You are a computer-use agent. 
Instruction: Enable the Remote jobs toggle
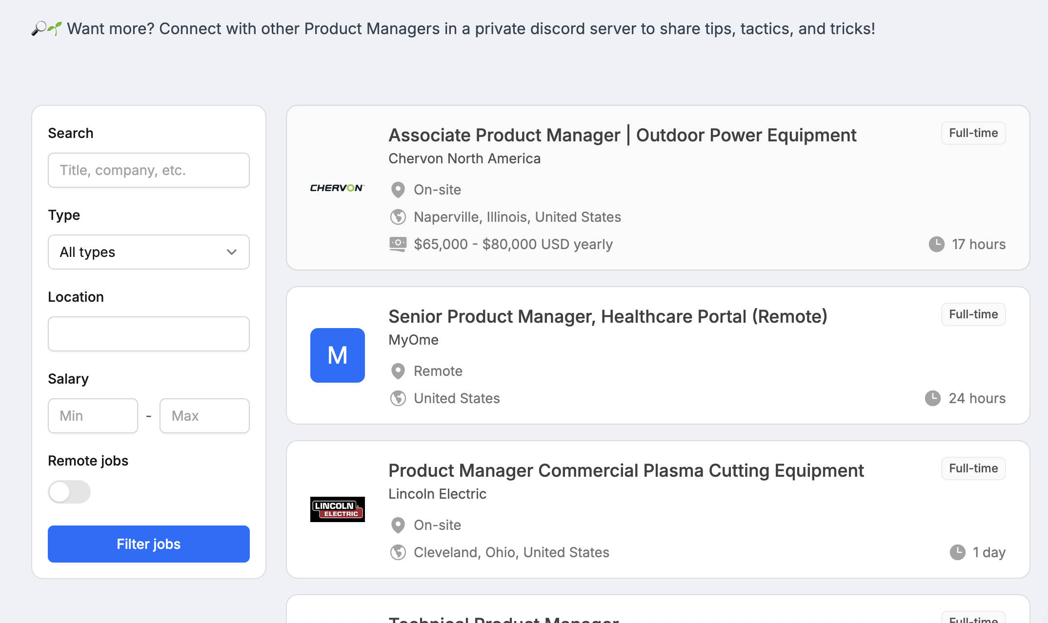coord(69,491)
